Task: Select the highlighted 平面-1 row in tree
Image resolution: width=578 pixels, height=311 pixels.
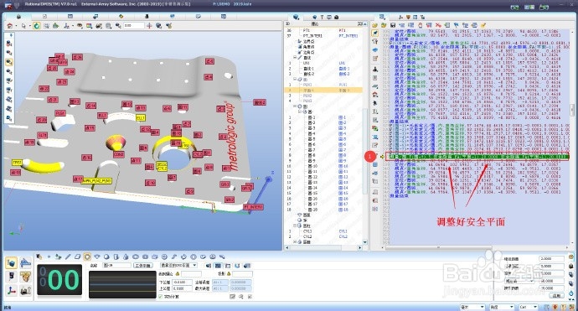Action: [x=324, y=90]
